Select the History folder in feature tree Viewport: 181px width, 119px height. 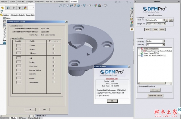[x=7, y=18]
